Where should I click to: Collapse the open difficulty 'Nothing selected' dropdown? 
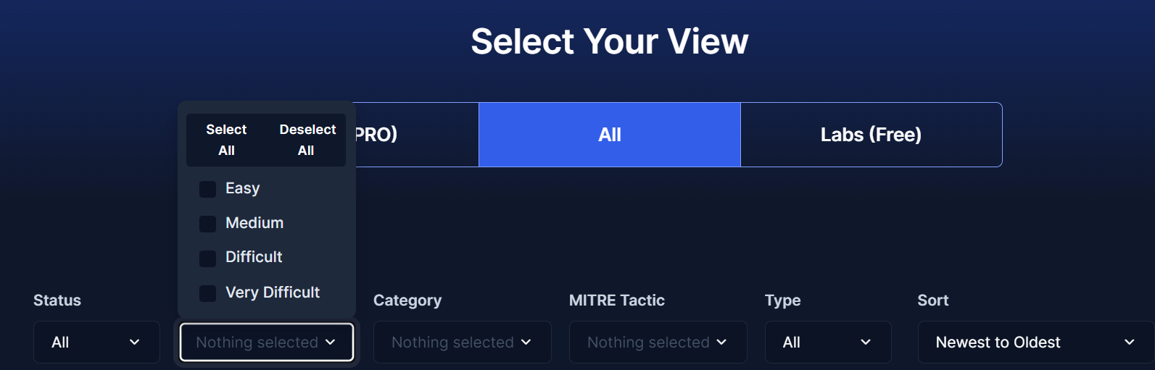pos(266,342)
